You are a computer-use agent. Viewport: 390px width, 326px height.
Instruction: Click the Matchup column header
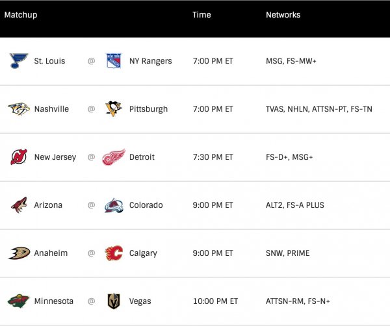point(21,15)
